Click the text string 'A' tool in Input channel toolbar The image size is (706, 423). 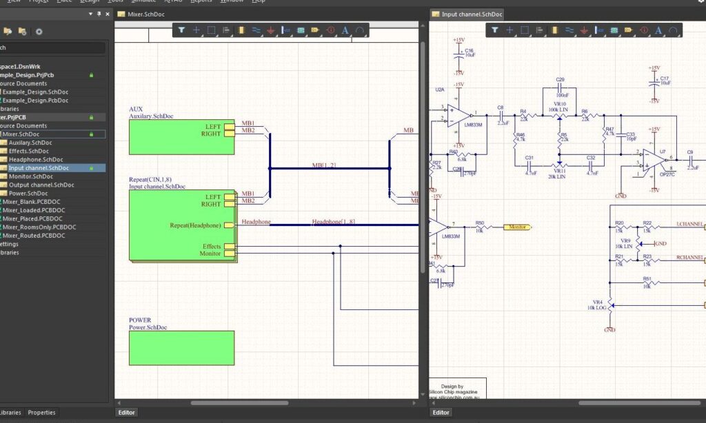point(658,30)
